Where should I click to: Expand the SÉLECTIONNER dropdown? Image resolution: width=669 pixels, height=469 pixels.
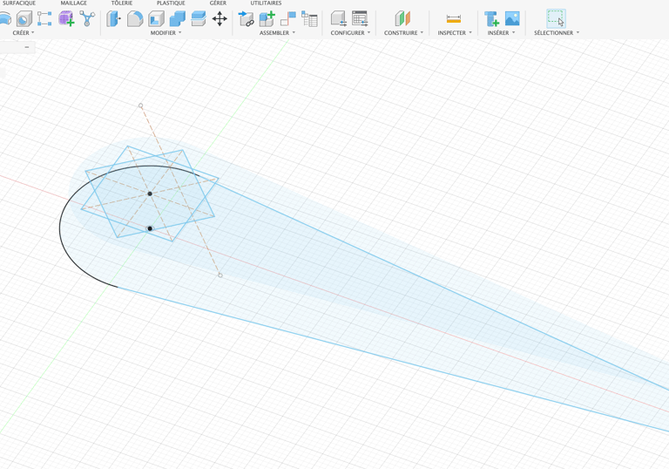[557, 33]
